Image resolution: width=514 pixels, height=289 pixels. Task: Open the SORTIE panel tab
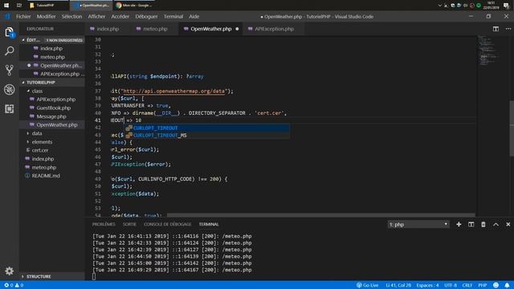(129, 225)
